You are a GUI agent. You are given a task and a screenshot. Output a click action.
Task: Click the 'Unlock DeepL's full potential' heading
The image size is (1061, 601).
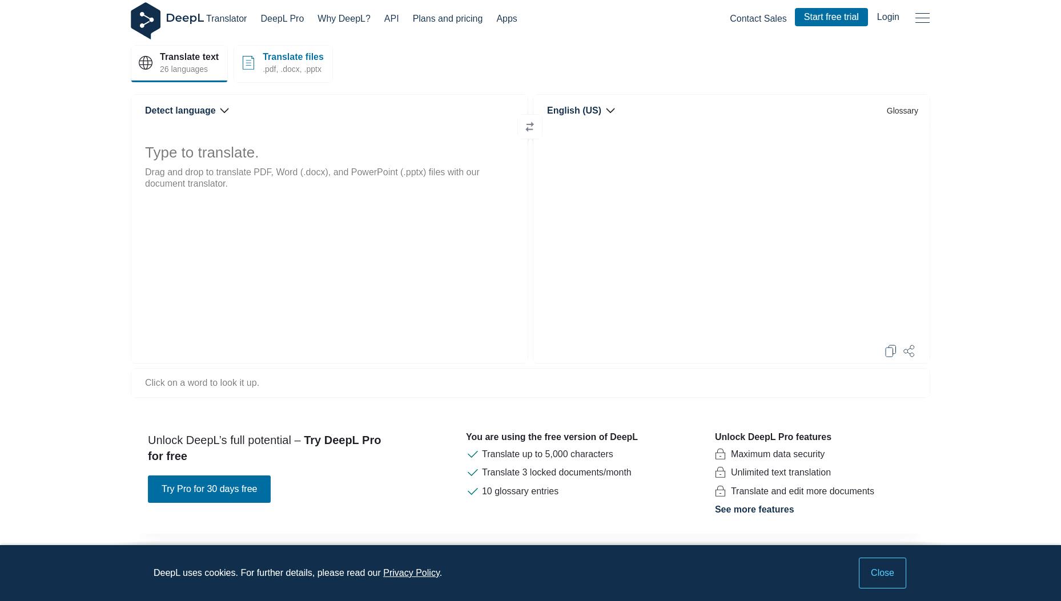(264, 448)
